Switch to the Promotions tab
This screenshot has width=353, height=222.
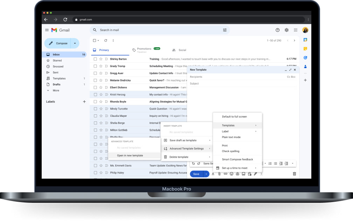(x=146, y=50)
